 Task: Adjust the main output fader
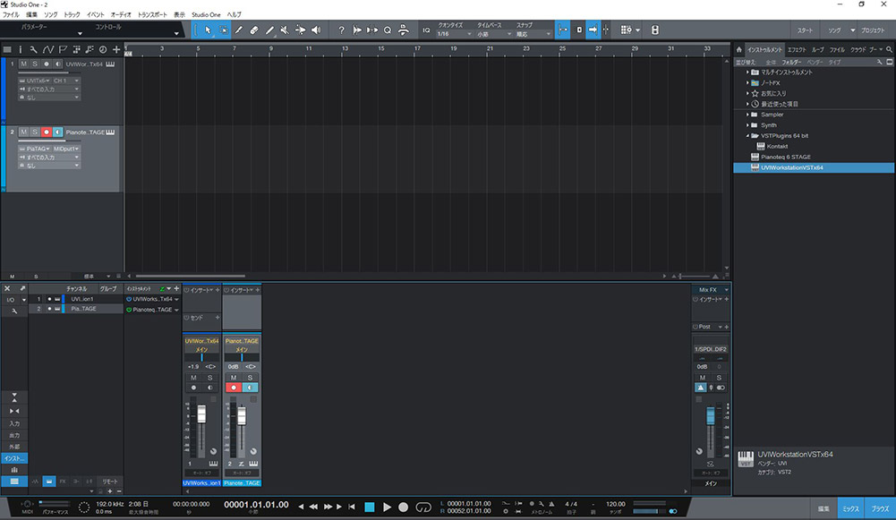711,415
